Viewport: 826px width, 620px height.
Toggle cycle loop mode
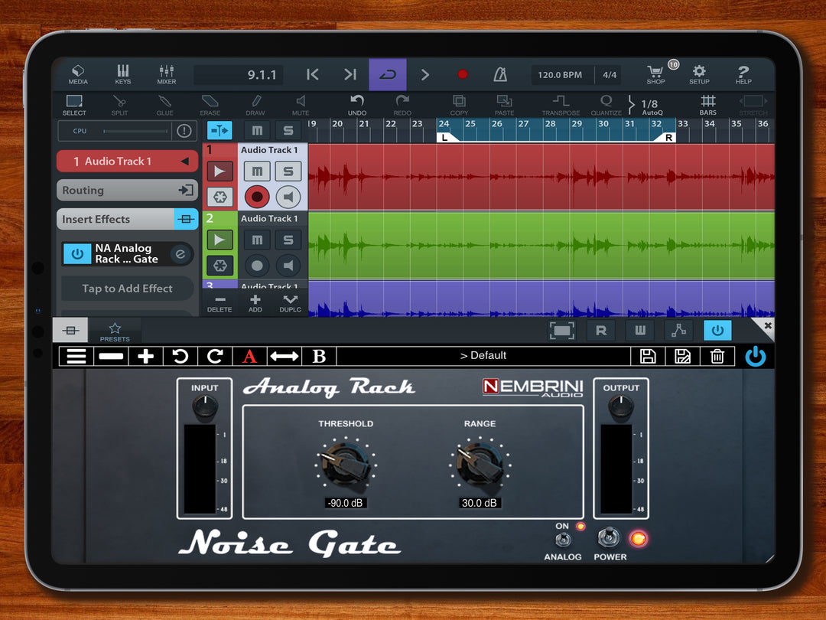pyautogui.click(x=387, y=74)
